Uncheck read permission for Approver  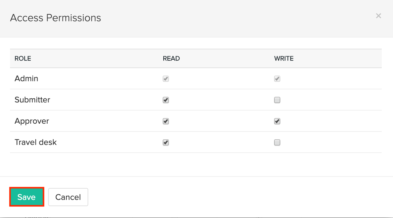click(x=166, y=121)
